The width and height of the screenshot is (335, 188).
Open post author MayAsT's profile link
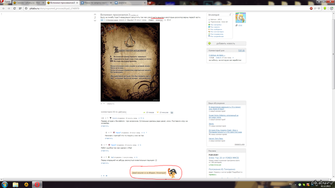coord(130,20)
